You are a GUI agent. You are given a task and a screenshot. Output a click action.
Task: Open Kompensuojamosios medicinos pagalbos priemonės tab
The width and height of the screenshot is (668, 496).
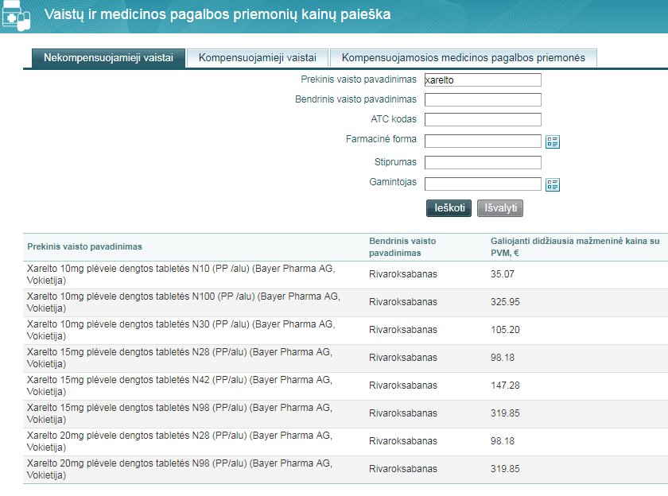(x=463, y=58)
